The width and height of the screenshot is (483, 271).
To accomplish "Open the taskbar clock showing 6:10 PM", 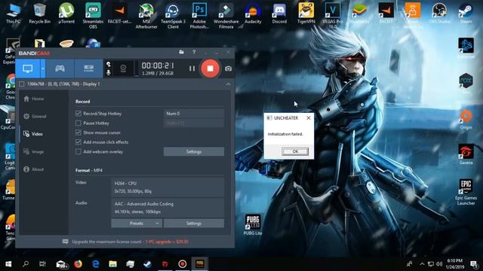I will pyautogui.click(x=454, y=264).
